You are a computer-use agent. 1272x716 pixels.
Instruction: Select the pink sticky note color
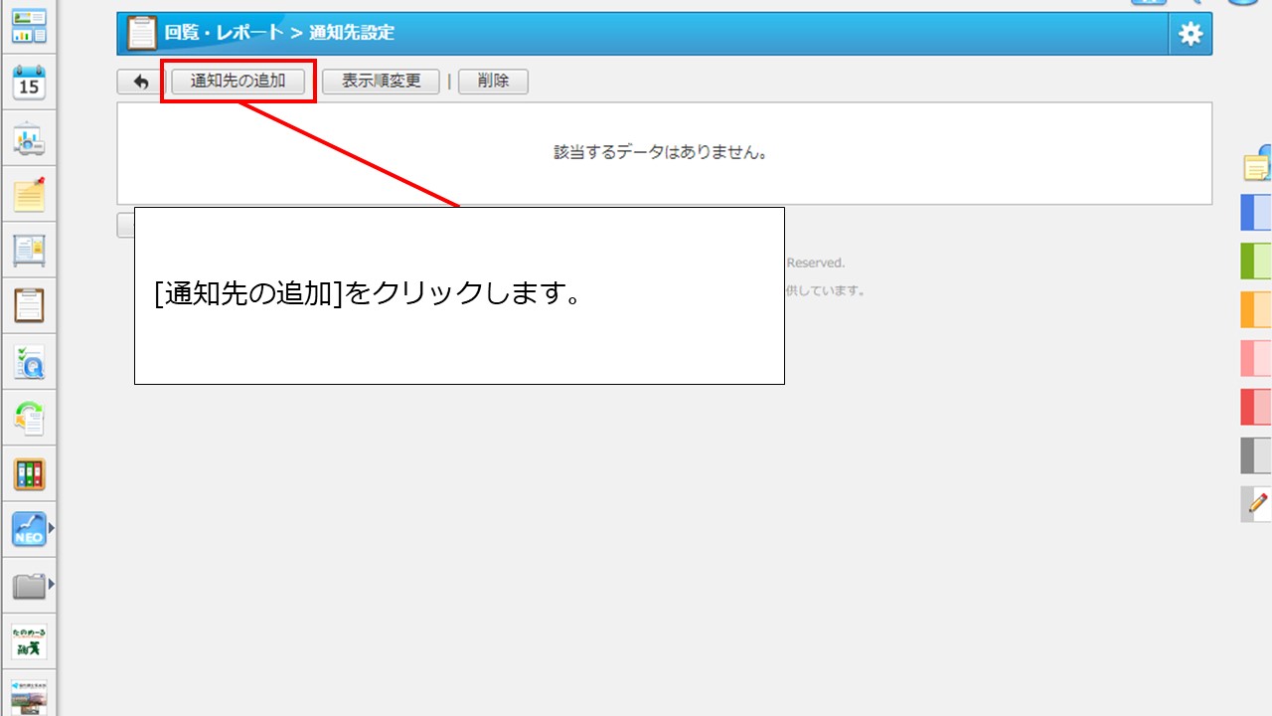[x=1256, y=358]
